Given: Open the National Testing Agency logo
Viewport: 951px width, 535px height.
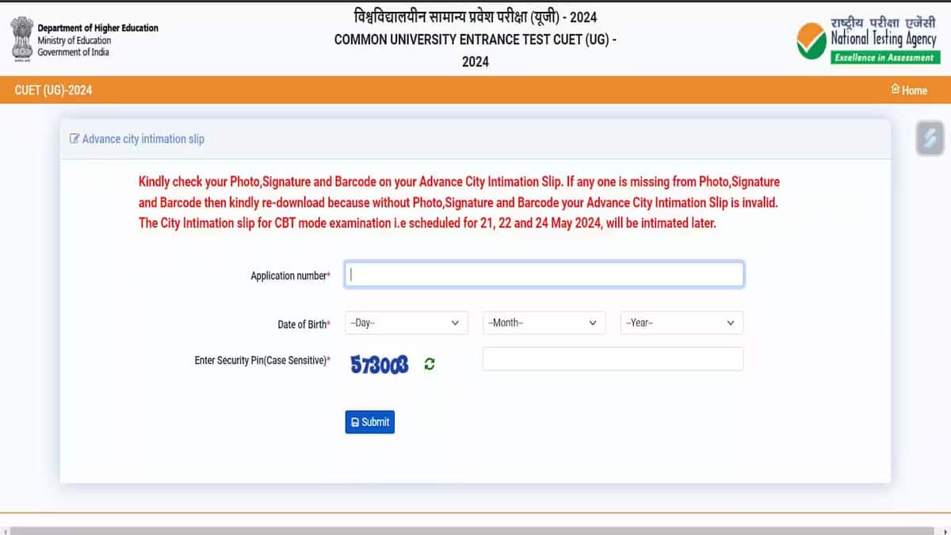Looking at the screenshot, I should tap(867, 40).
